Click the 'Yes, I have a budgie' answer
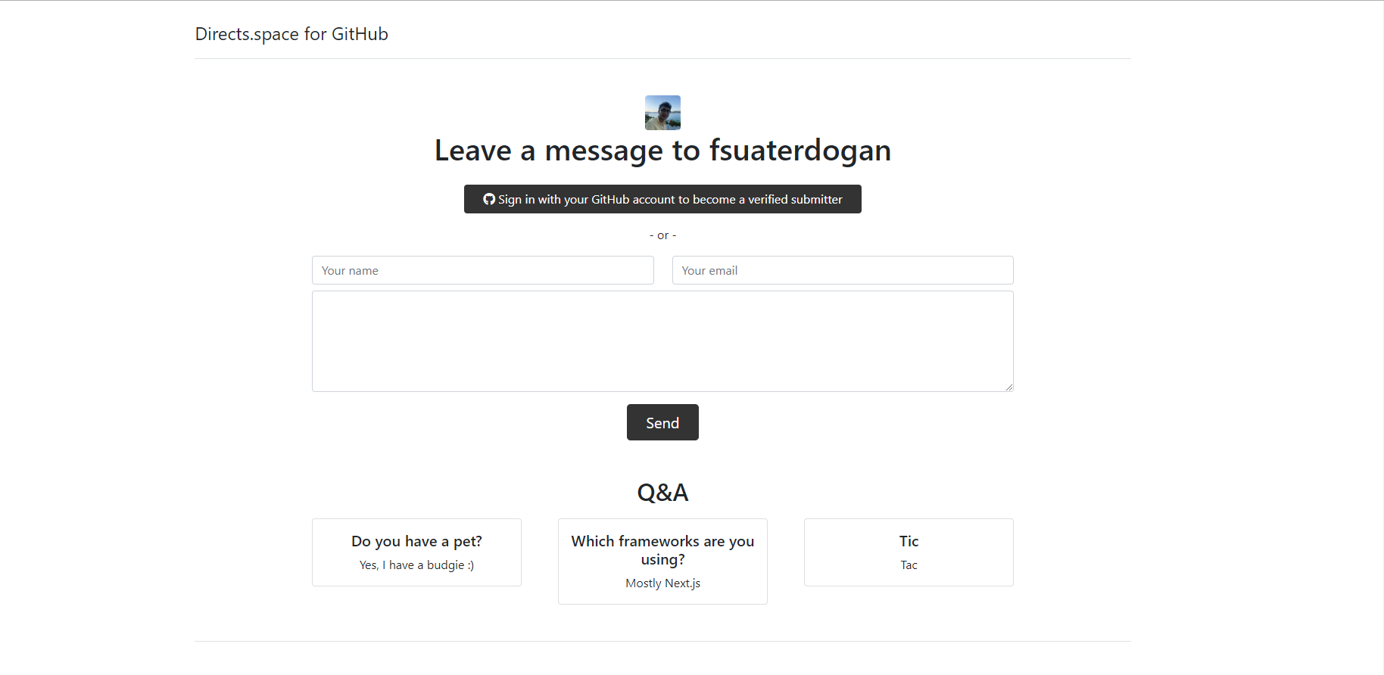Screen dimensions: 1384x675 pos(416,565)
